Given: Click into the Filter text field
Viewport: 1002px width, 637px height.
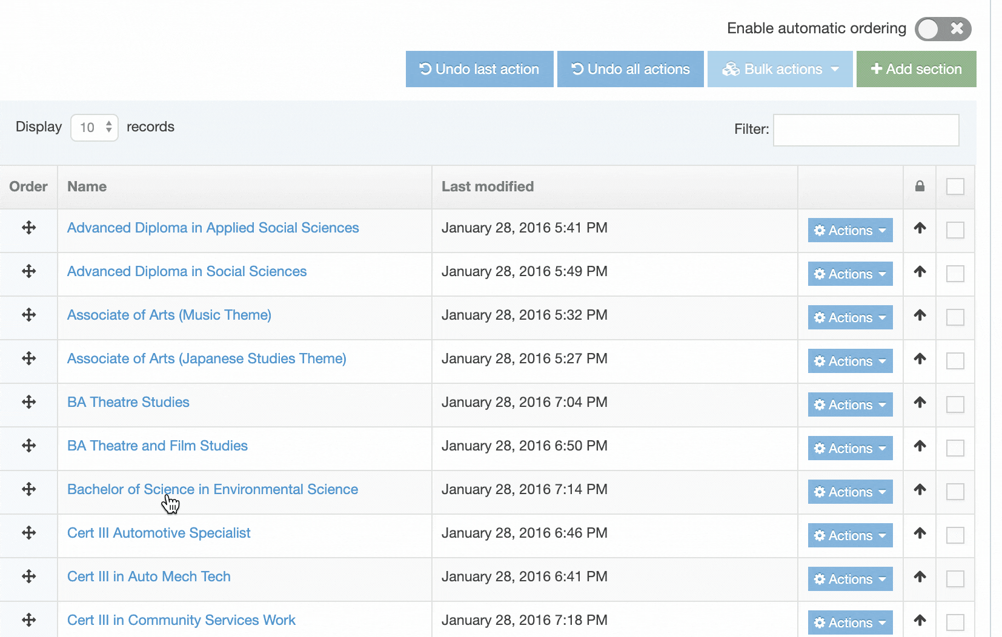Looking at the screenshot, I should tap(866, 130).
